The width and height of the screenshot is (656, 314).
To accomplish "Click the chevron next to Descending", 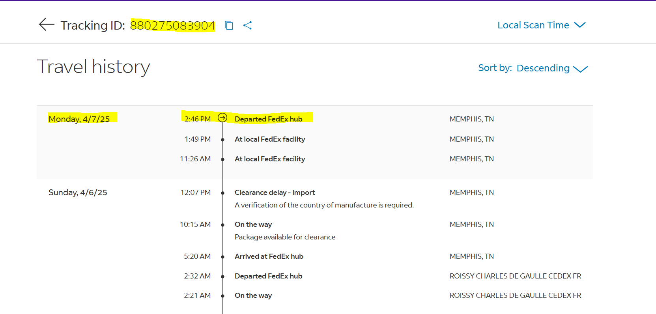I will pos(580,69).
